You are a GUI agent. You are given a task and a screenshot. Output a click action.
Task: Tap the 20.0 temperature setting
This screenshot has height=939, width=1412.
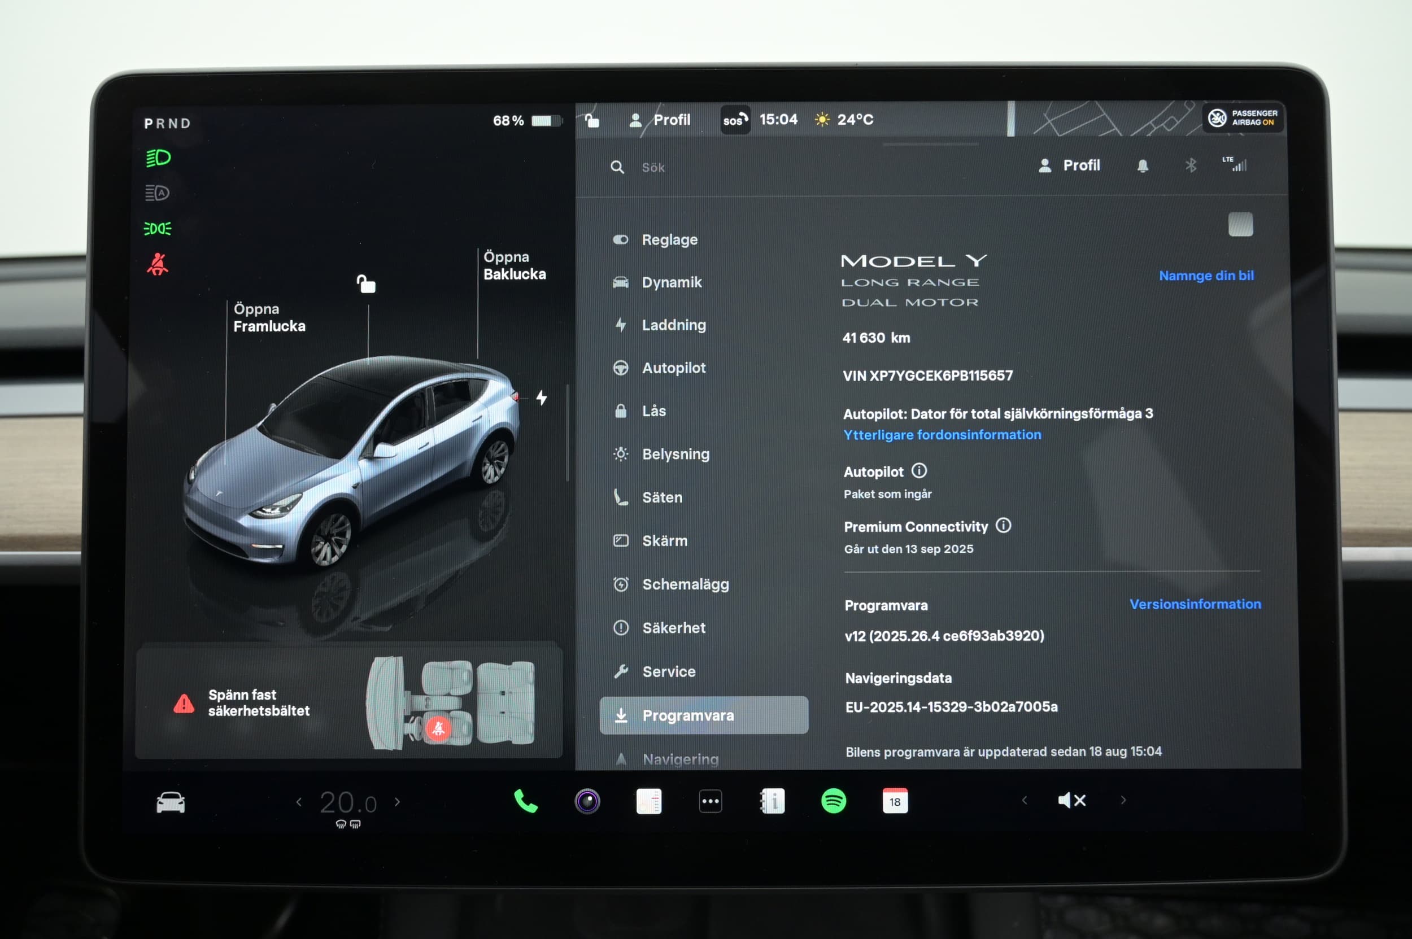click(x=348, y=802)
